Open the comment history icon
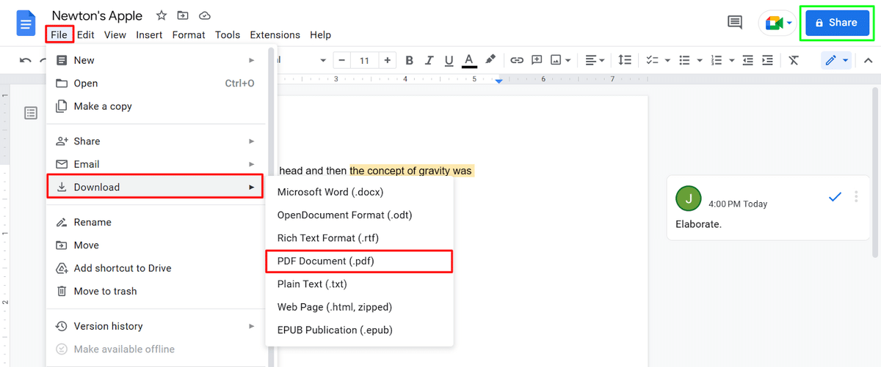 [x=734, y=23]
